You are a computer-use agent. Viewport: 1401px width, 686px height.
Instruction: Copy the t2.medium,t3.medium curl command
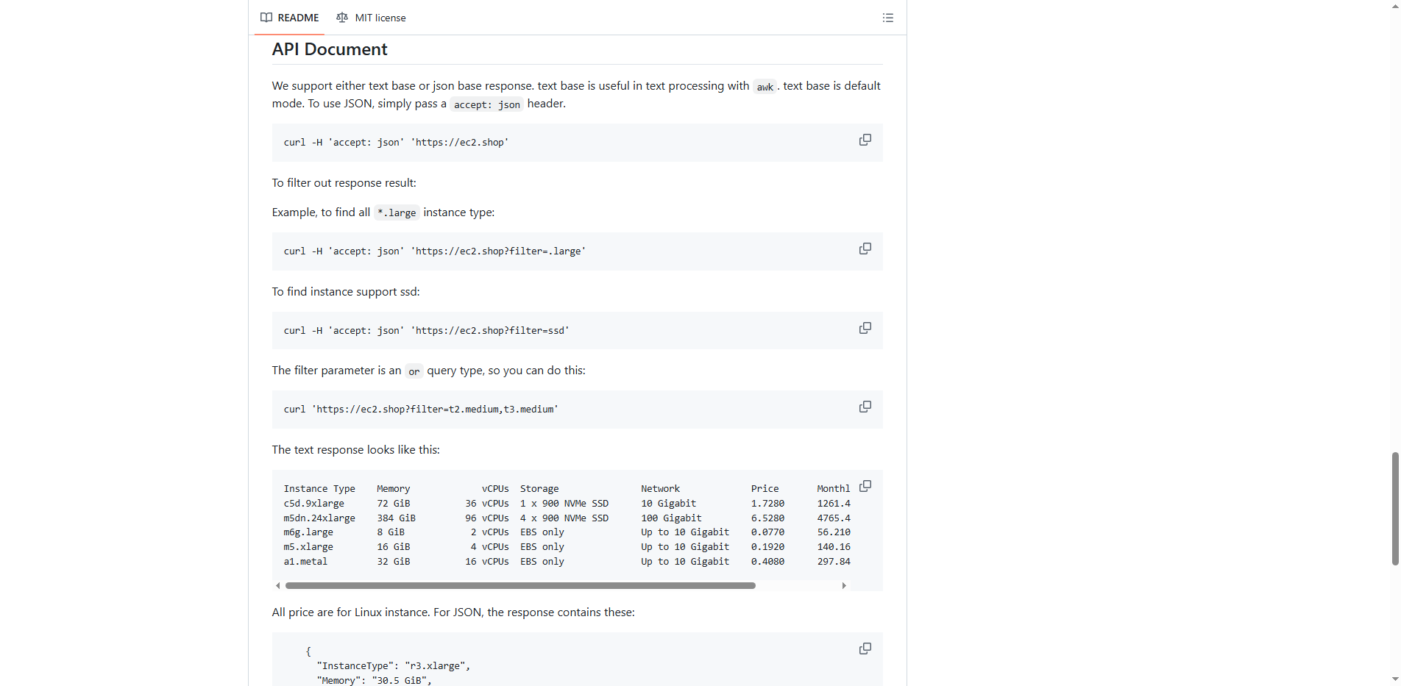[865, 407]
